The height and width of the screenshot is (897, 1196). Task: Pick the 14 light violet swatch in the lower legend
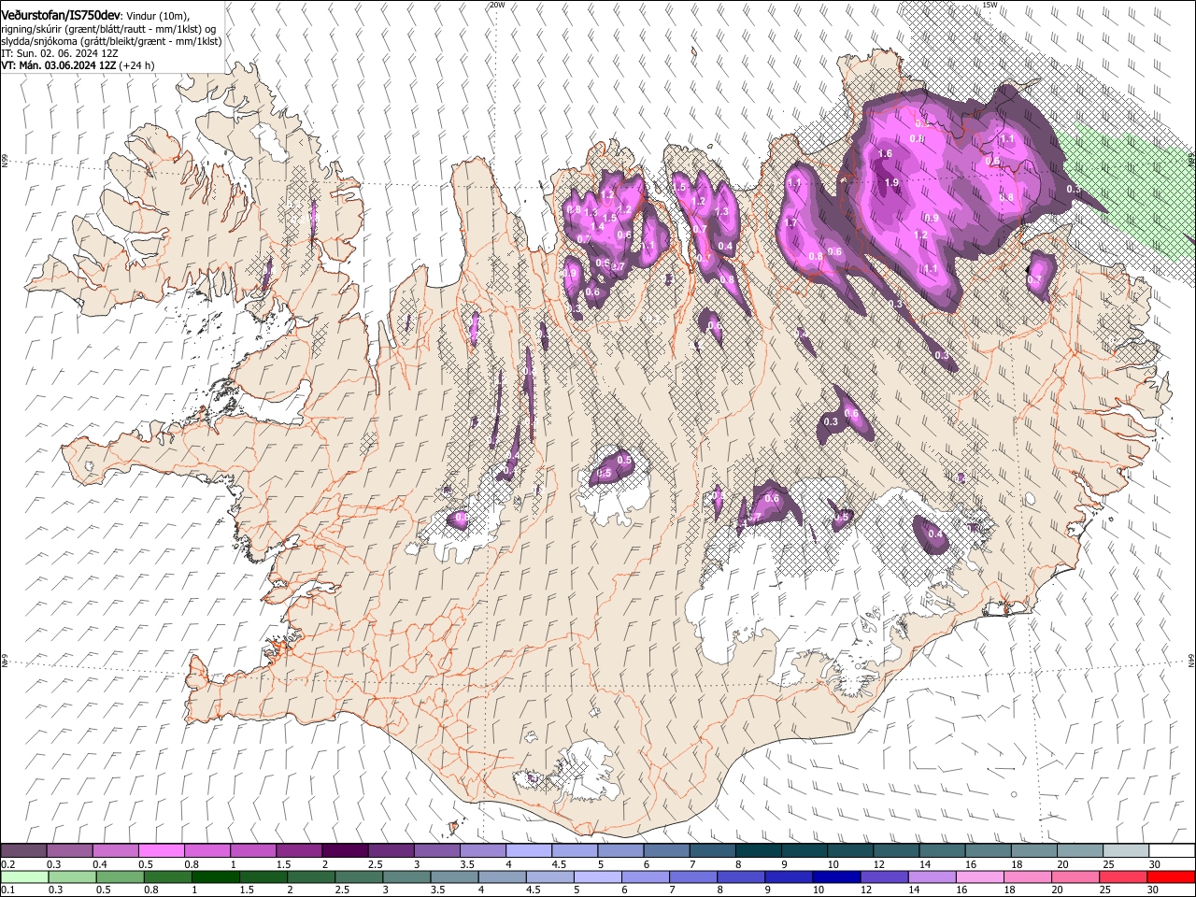[931, 876]
